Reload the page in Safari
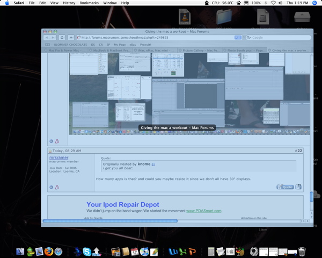Image resolution: width=322 pixels, height=258 pixels. [x=62, y=38]
